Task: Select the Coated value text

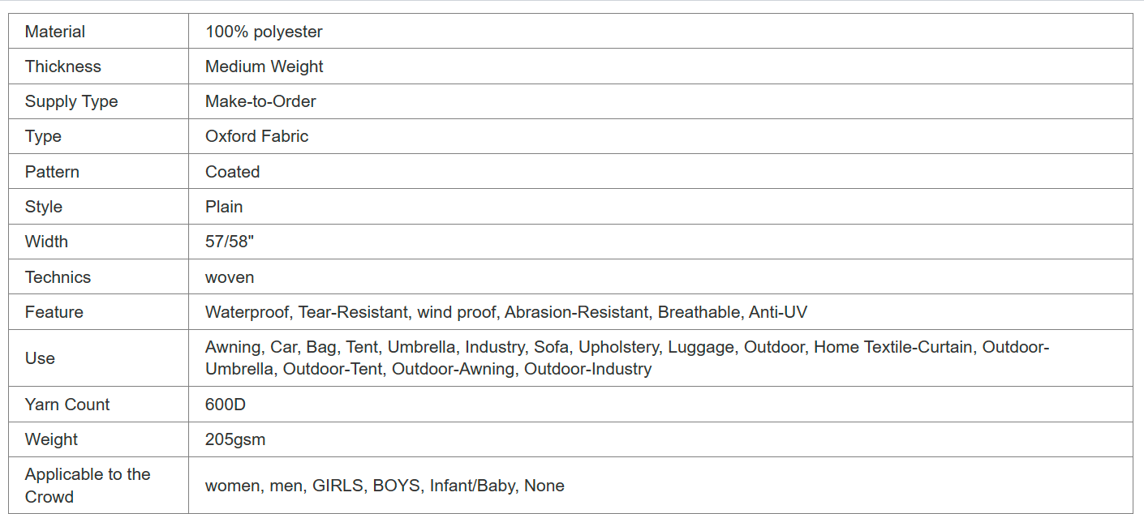Action: click(x=233, y=172)
